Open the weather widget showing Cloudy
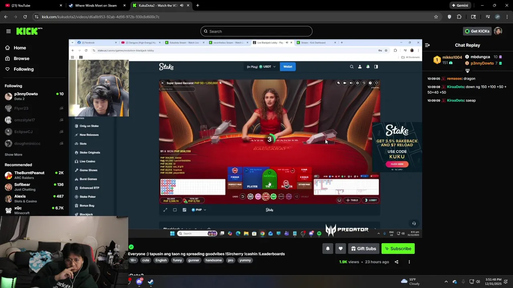513x288 pixels. coord(410,282)
